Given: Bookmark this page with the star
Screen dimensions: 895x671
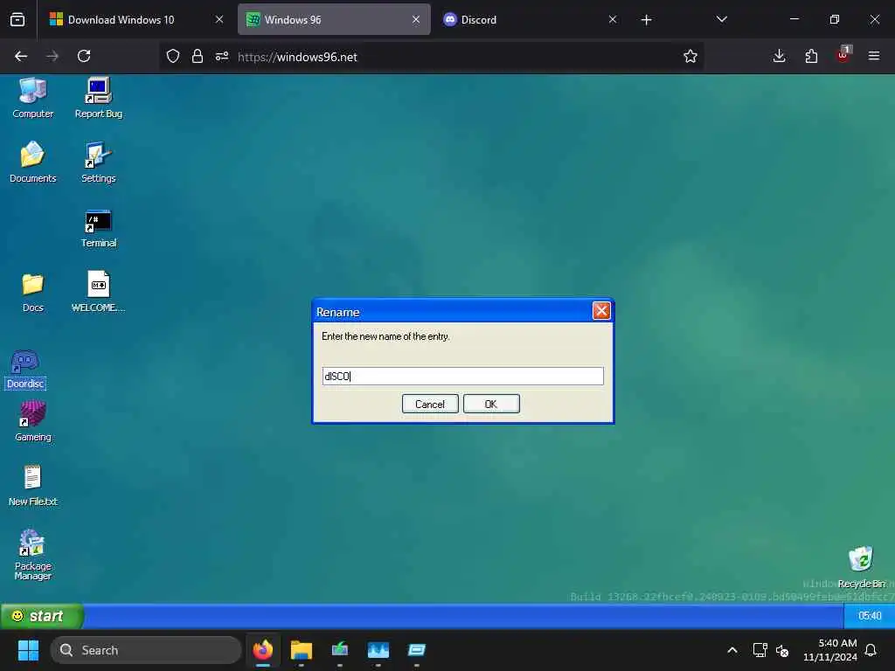Looking at the screenshot, I should [x=690, y=56].
